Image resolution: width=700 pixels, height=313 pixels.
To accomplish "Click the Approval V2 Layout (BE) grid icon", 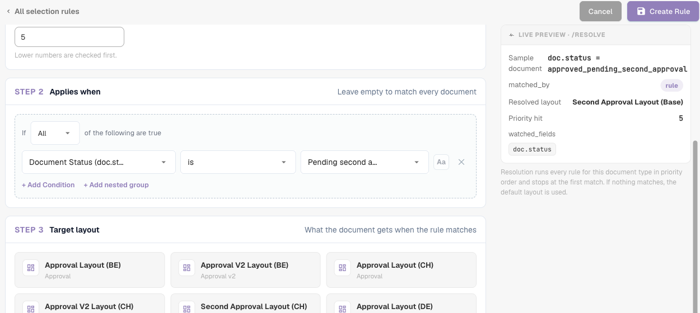I will click(186, 268).
